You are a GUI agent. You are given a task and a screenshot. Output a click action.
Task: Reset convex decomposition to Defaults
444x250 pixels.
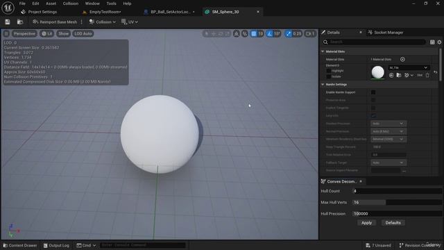point(393,223)
